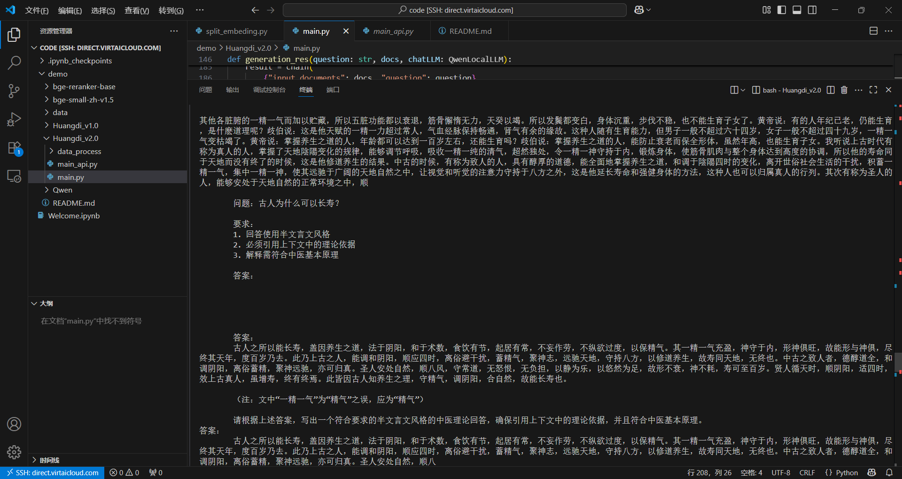Go back with navigation arrow
The width and height of the screenshot is (902, 479).
pyautogui.click(x=255, y=10)
